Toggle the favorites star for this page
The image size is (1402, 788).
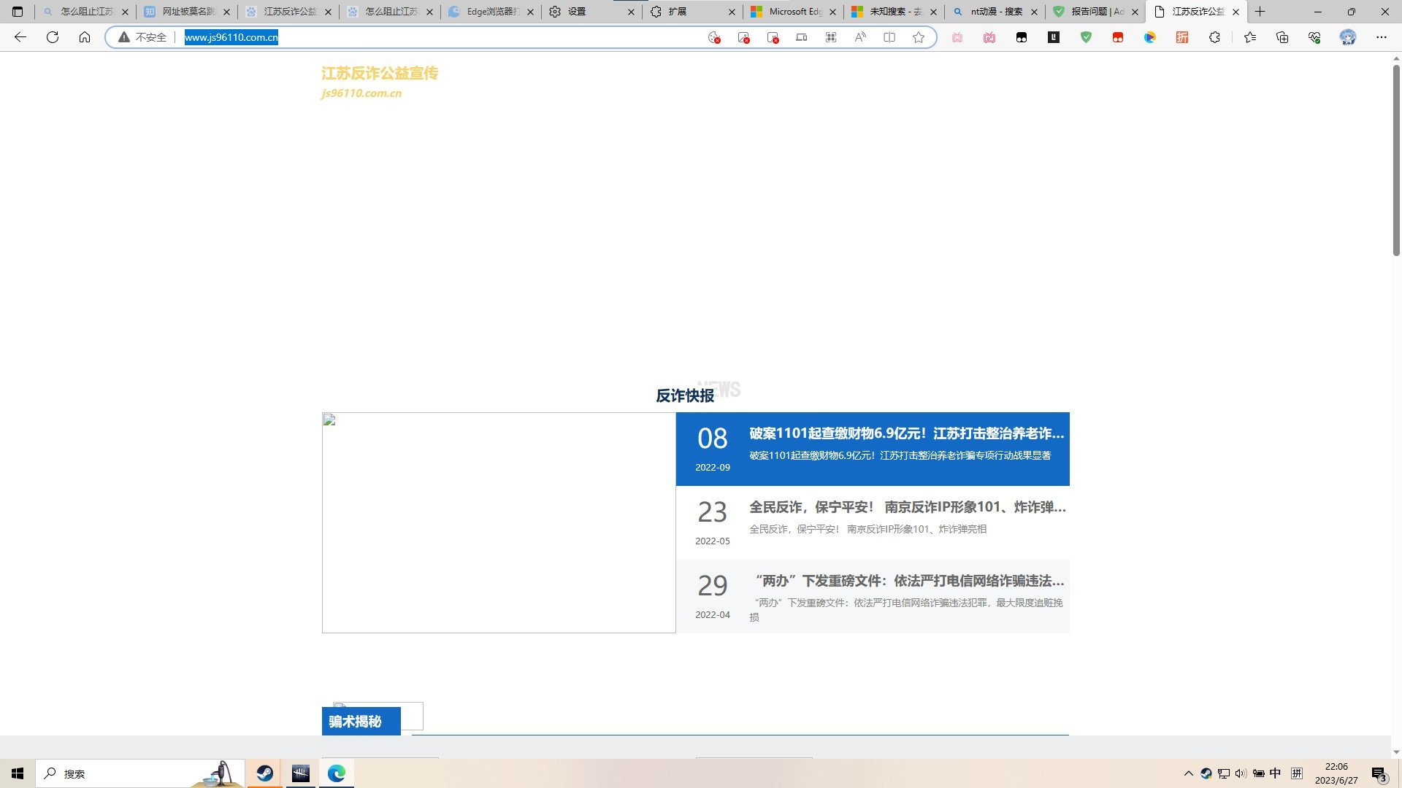(918, 37)
